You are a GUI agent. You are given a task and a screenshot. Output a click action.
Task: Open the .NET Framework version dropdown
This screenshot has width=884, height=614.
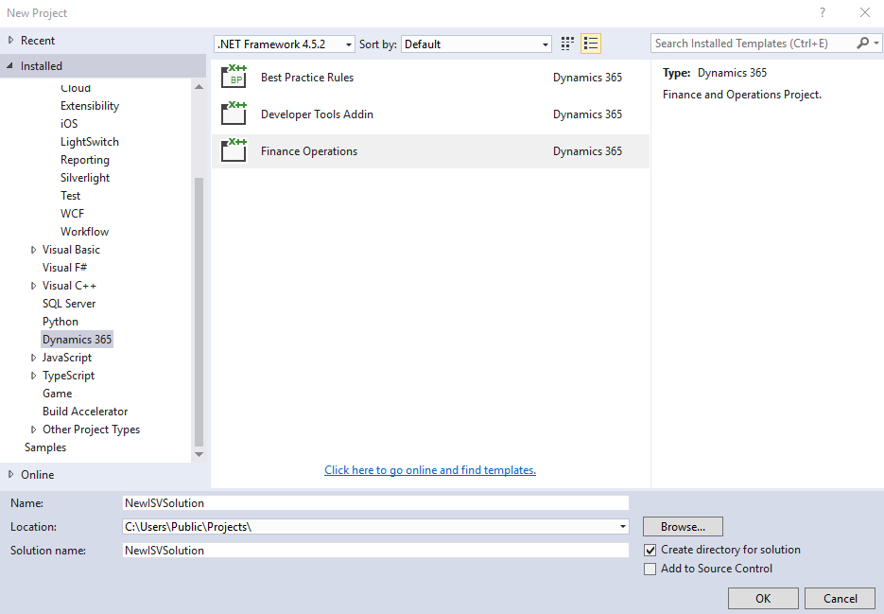point(346,43)
